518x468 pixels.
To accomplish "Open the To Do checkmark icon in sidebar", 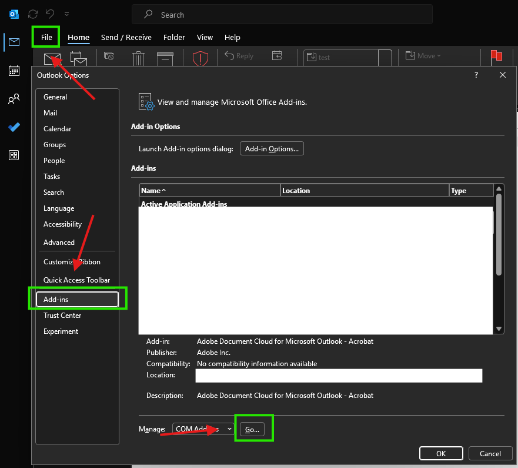I will pos(14,127).
